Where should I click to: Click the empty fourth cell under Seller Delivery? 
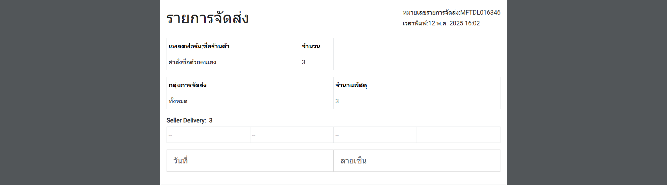(x=459, y=135)
